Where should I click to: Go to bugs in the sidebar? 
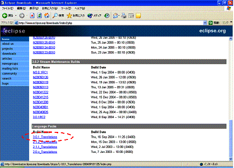coord(15,83)
